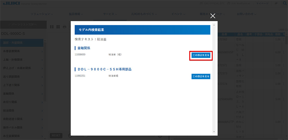Expand chevron for 糸巻装置関係

[x=42, y=51]
